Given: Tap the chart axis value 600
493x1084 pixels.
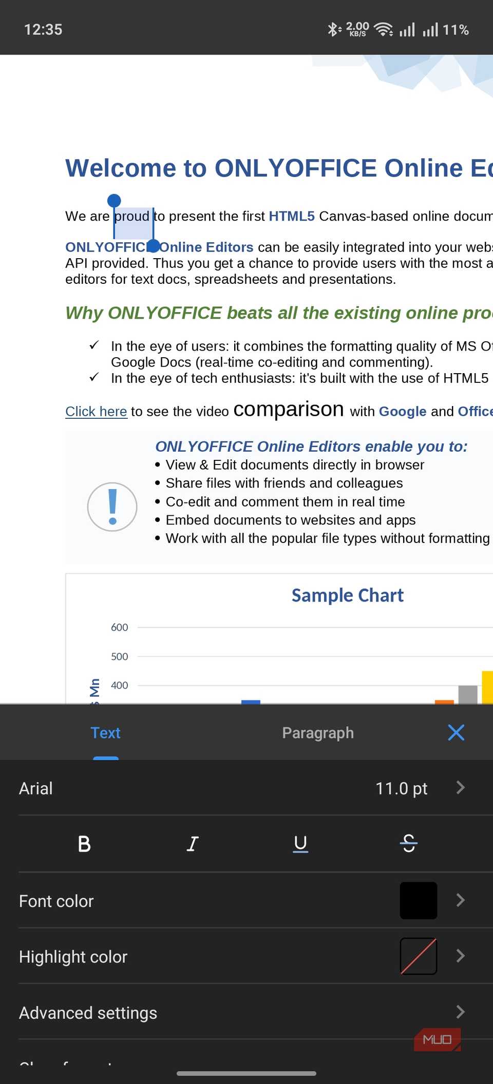Looking at the screenshot, I should click(120, 627).
